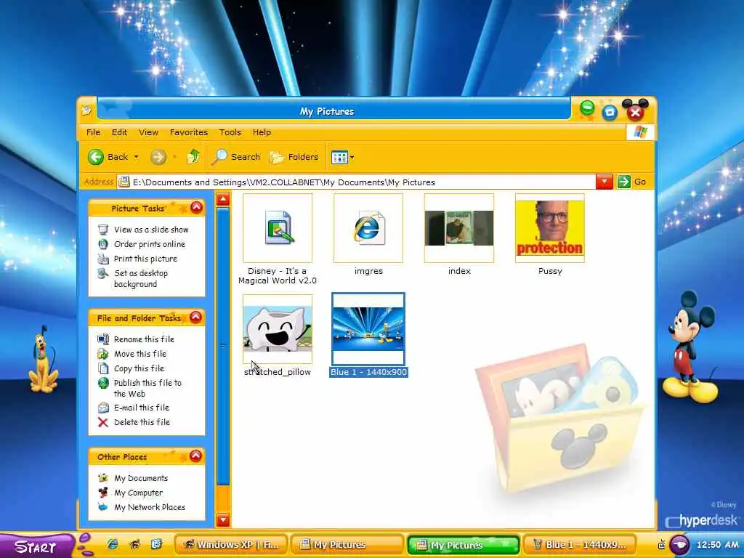Select the stretched_pillow picture thumbnail
The width and height of the screenshot is (744, 558).
pos(278,329)
